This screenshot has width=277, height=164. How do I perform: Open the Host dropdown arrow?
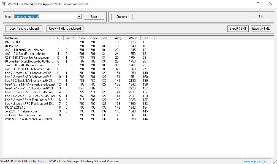[79, 17]
